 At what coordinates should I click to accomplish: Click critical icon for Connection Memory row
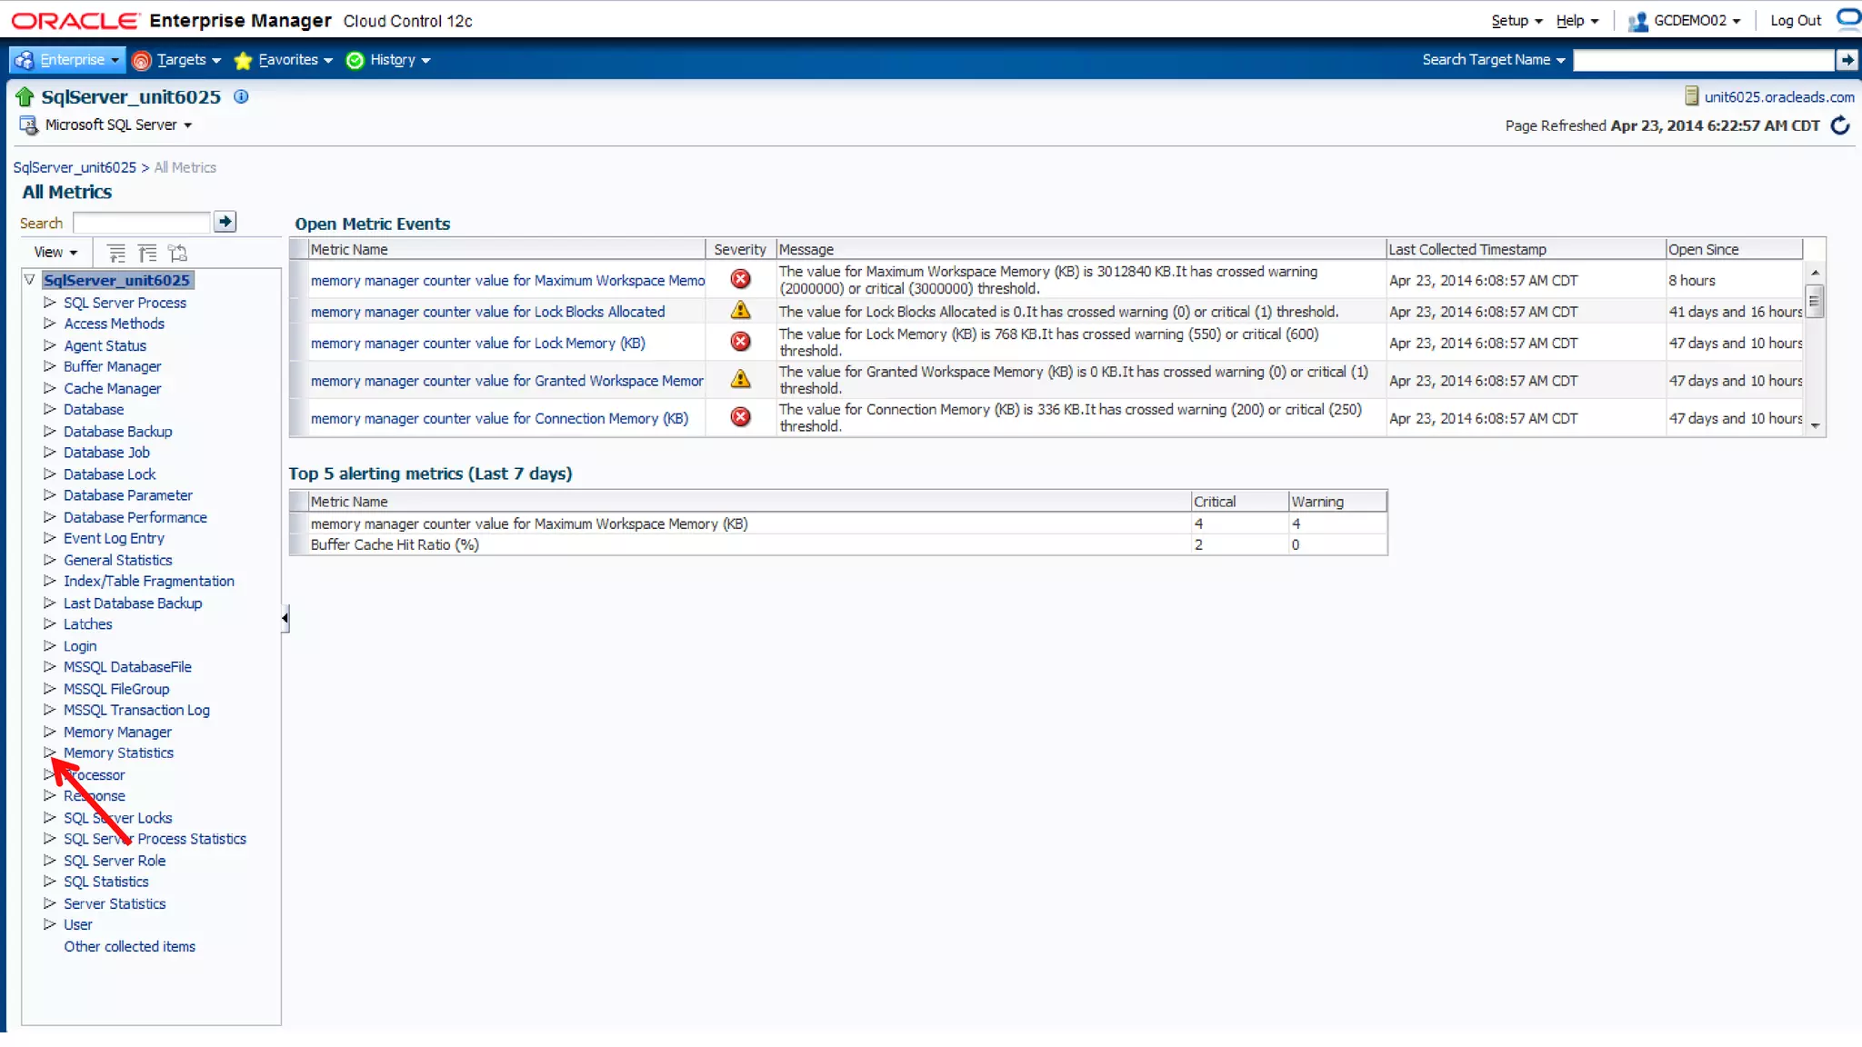741,417
